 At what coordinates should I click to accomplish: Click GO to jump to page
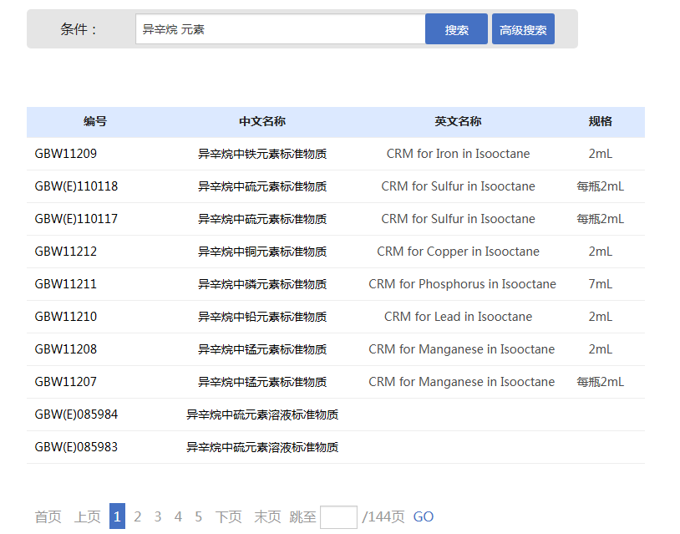[x=424, y=516]
